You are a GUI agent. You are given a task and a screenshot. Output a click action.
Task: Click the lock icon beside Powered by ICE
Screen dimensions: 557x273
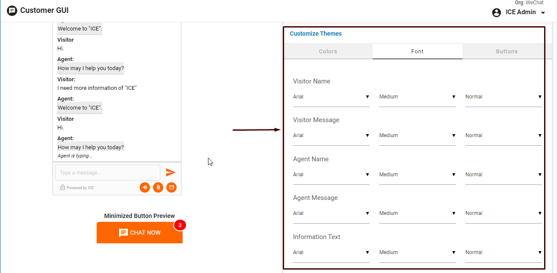(x=63, y=187)
